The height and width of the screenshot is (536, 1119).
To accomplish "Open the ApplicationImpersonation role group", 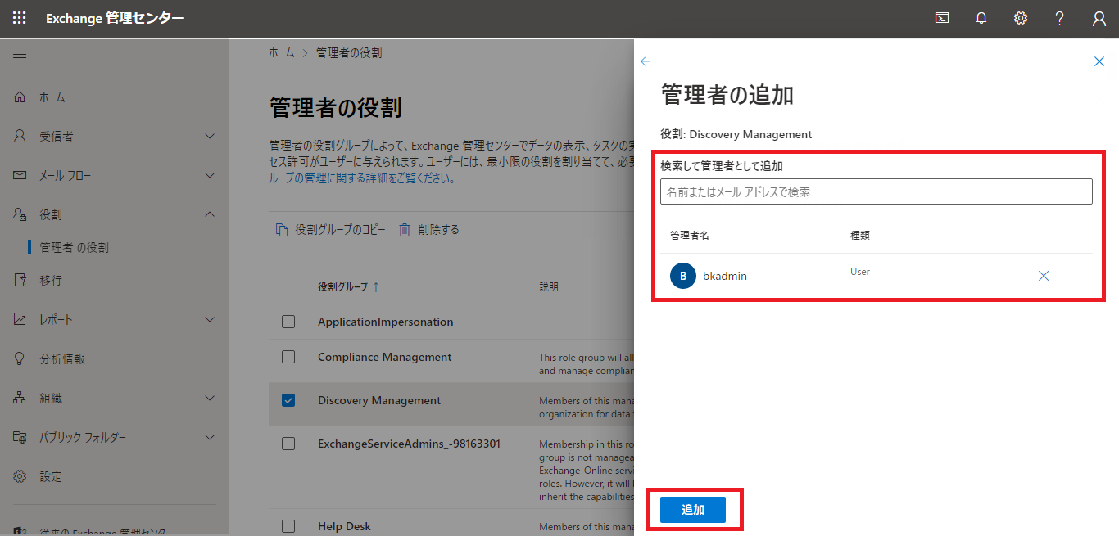I will pyautogui.click(x=386, y=322).
